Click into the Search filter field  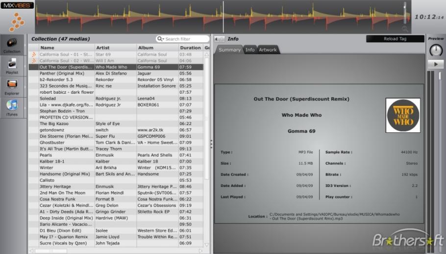(x=182, y=39)
